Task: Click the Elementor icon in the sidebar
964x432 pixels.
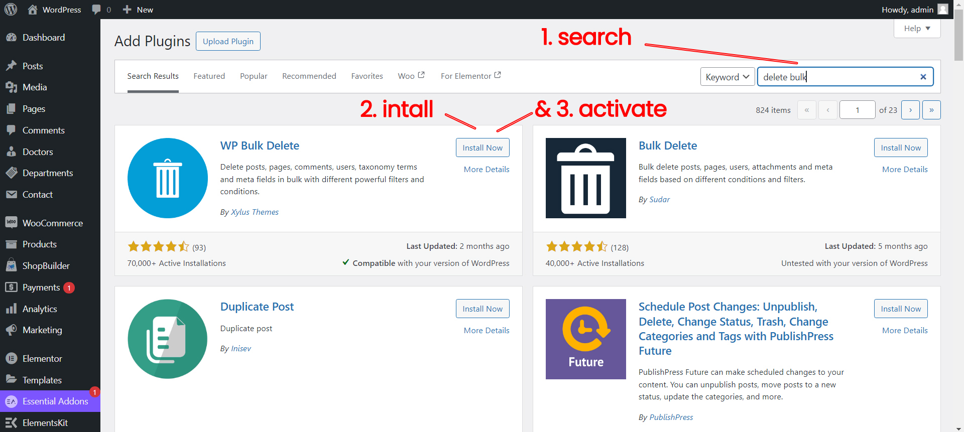Action: (11, 359)
